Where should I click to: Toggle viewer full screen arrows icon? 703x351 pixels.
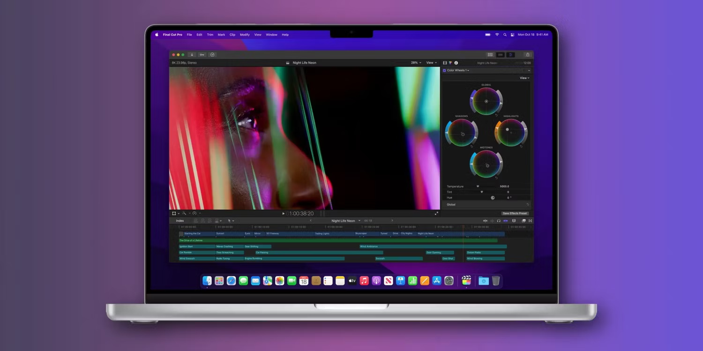point(436,213)
